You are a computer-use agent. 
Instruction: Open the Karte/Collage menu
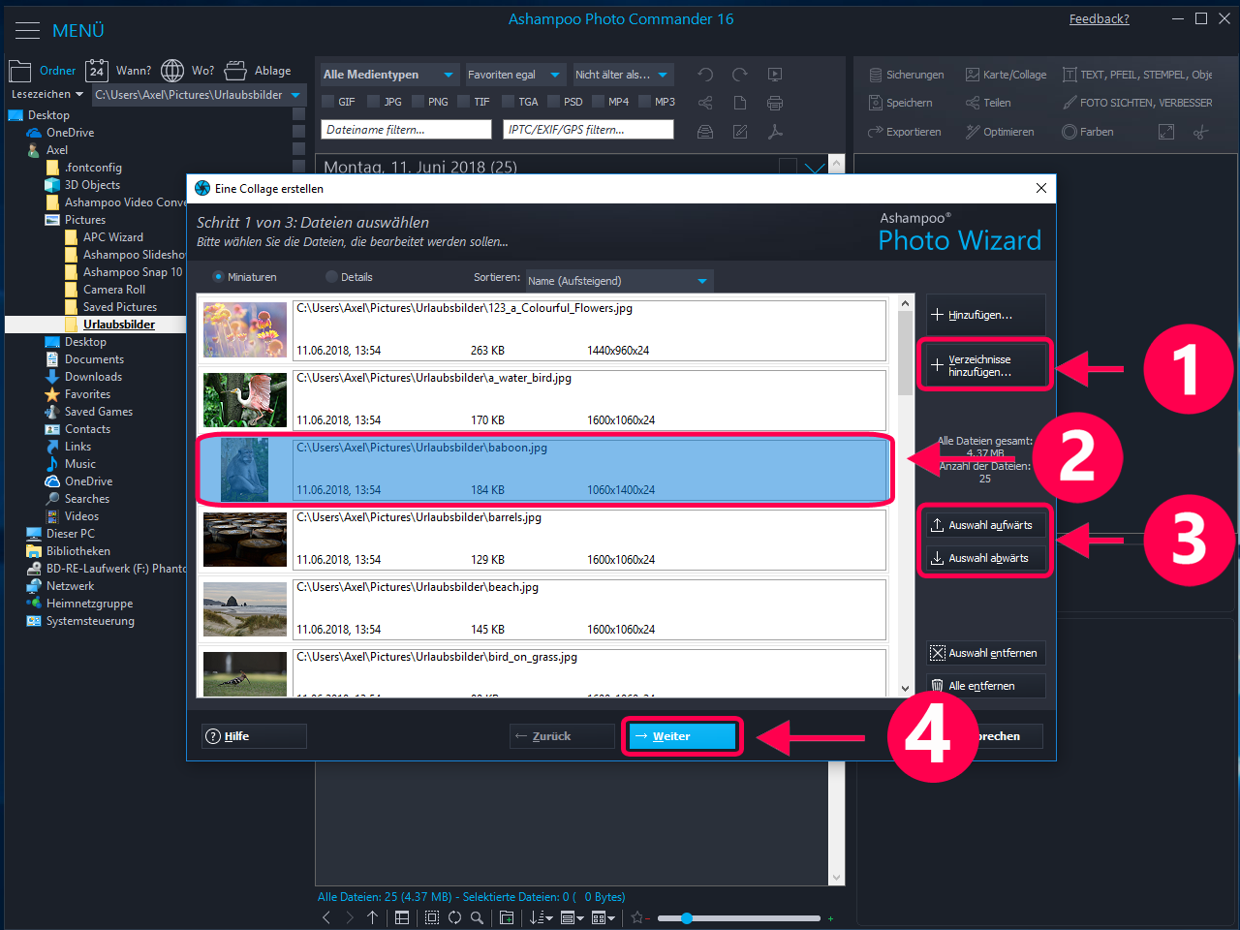(1006, 75)
